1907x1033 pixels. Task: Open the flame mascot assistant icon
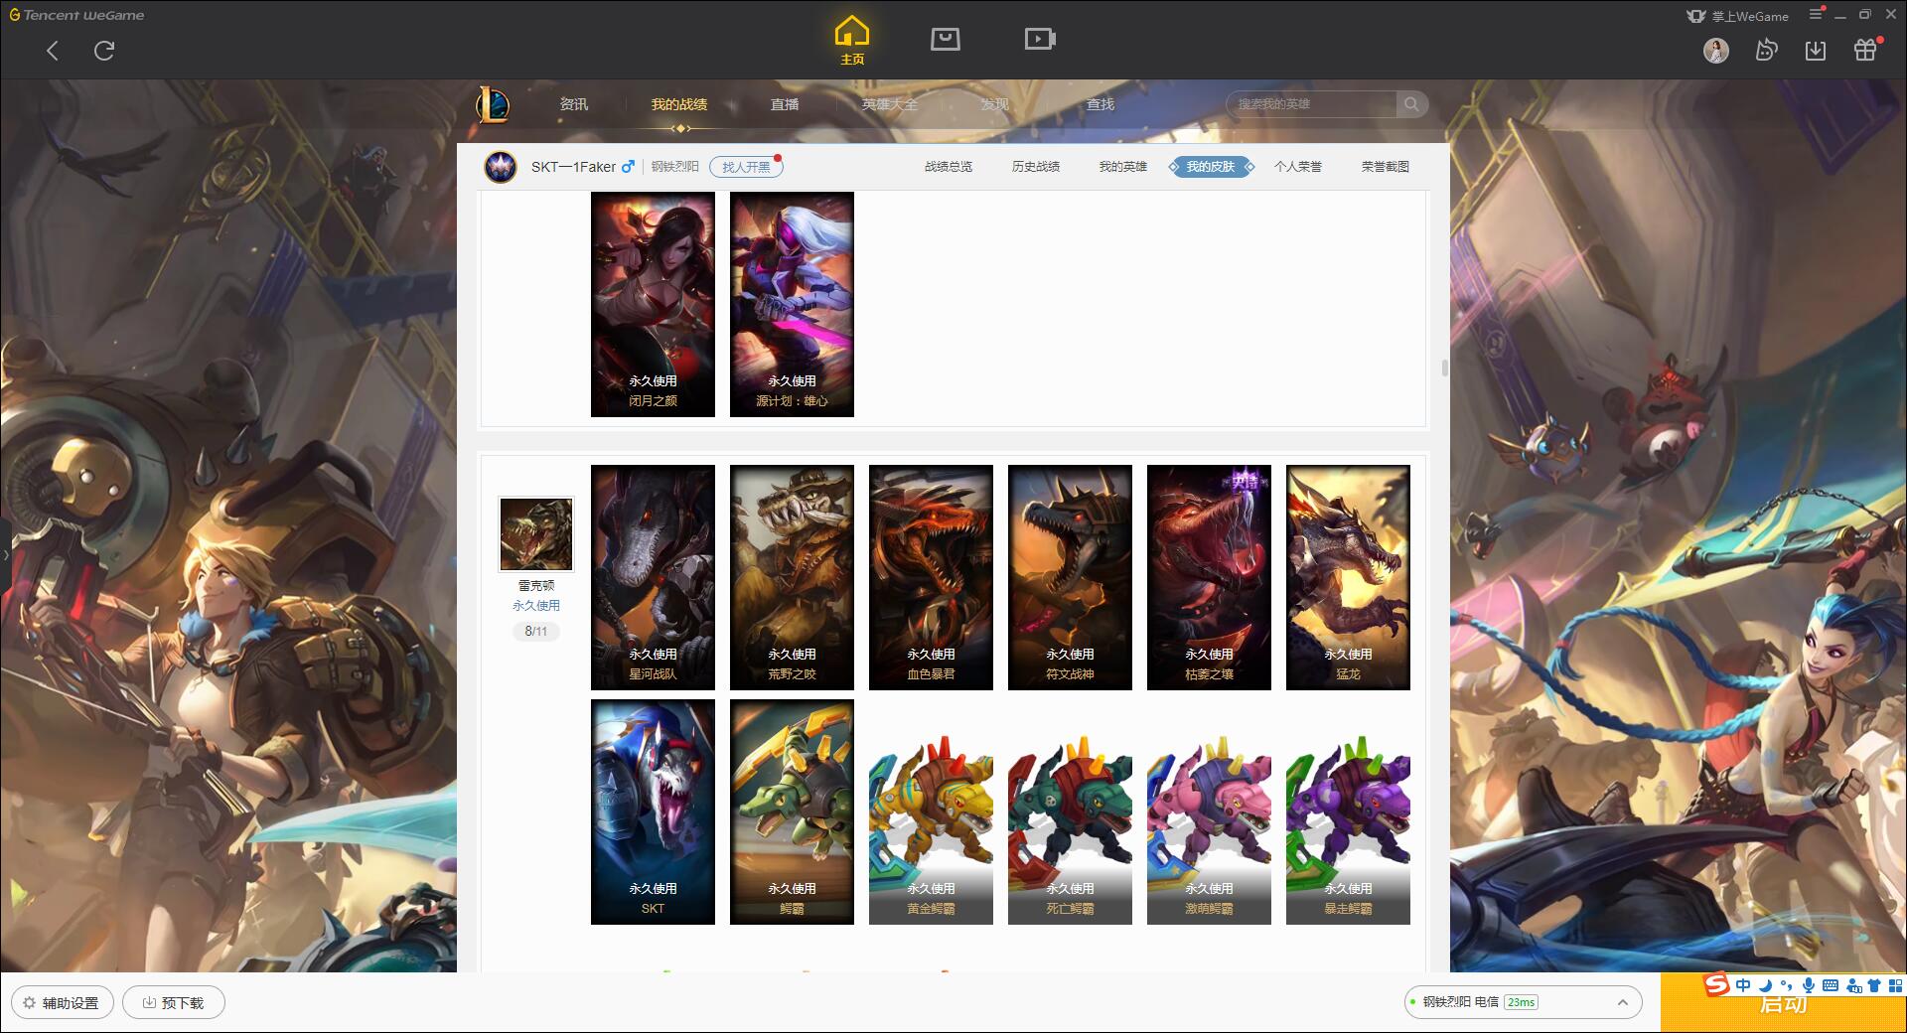(1766, 50)
